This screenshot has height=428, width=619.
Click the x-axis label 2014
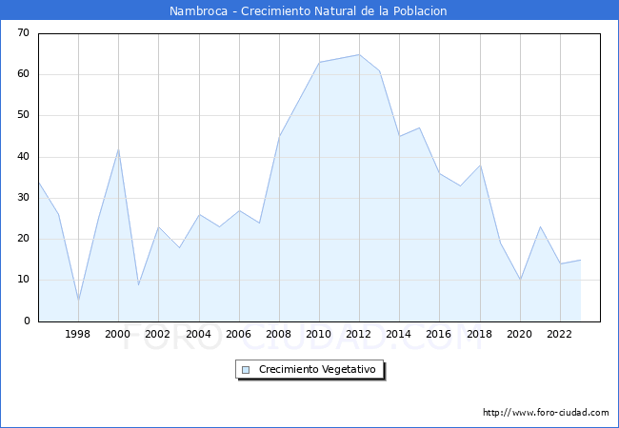coord(399,334)
